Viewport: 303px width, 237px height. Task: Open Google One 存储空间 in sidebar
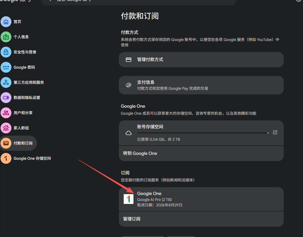(32, 158)
